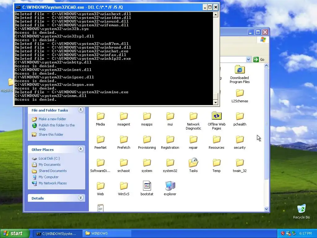Open the twain_32 folder
The height and width of the screenshot is (238, 317).
coord(240,165)
